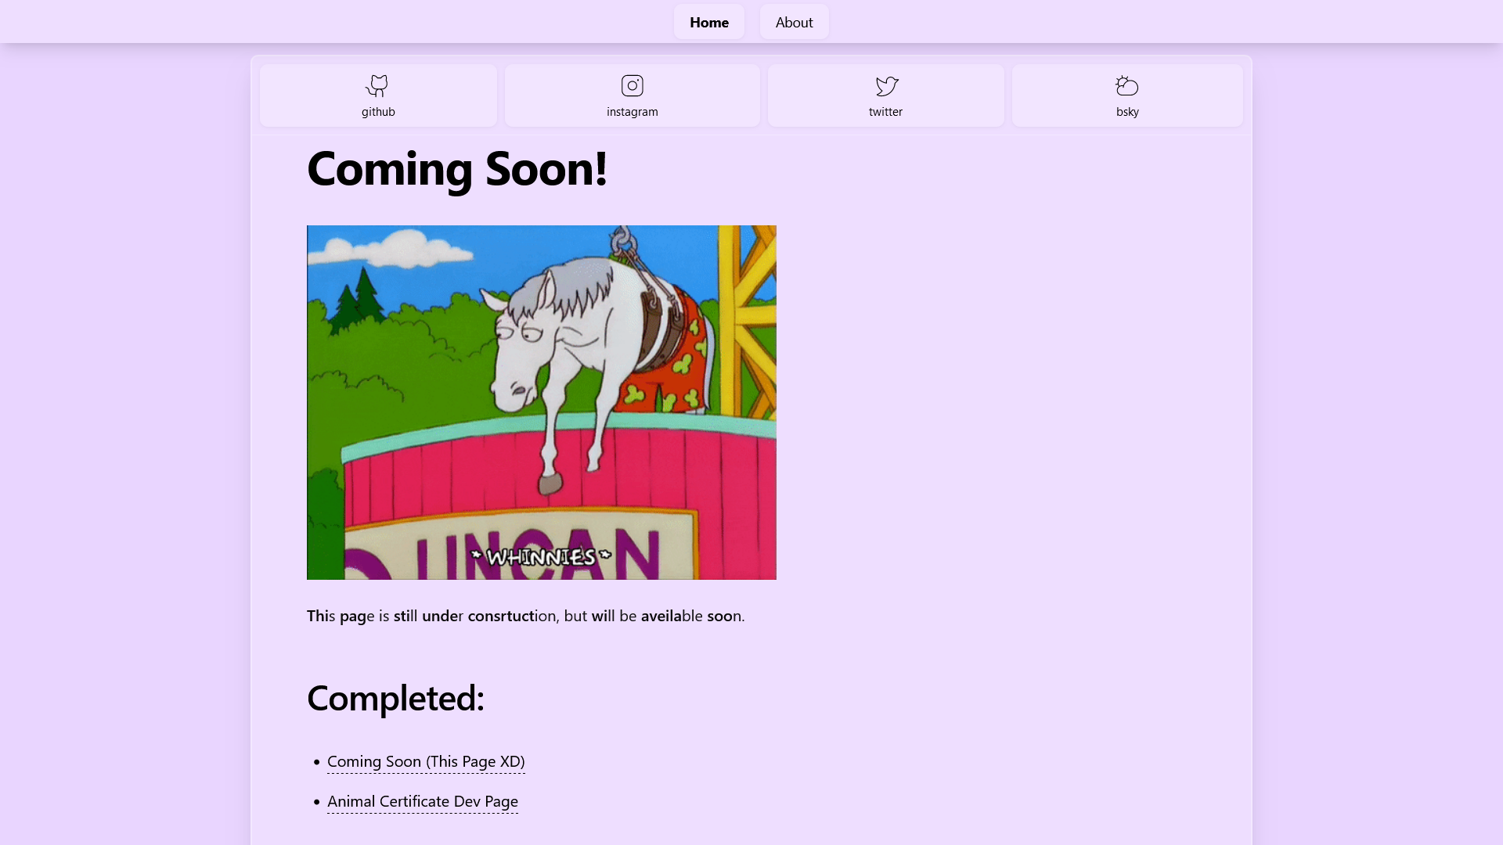Click the under construction sentence
Screen dimensions: 1503x845
525,616
